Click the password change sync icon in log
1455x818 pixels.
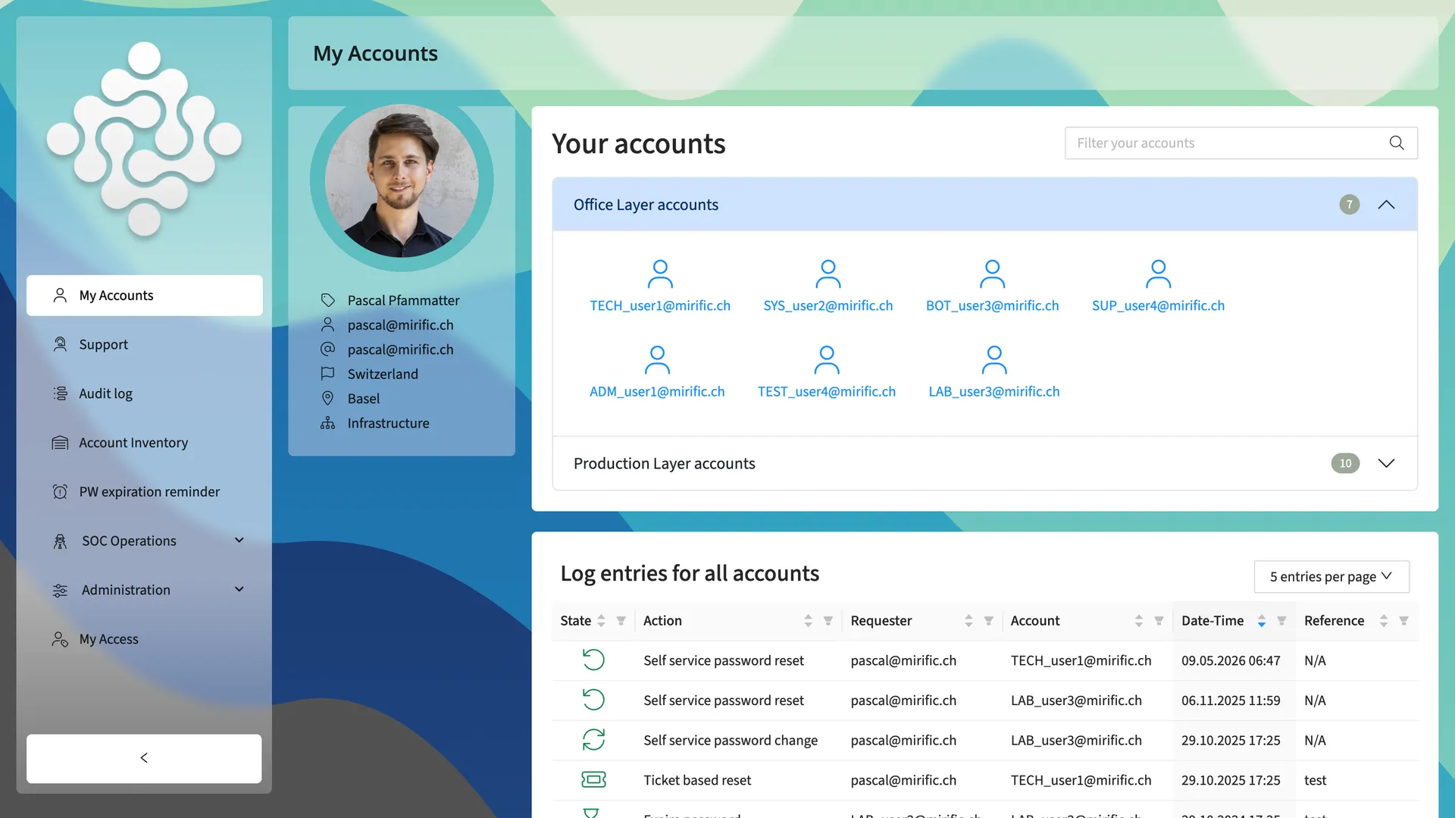pos(593,739)
